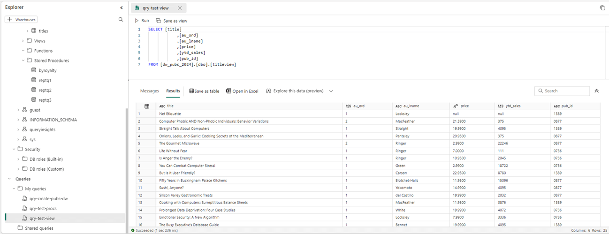Open the Explore this data dropdown arrow
The image size is (609, 234).
[x=331, y=91]
